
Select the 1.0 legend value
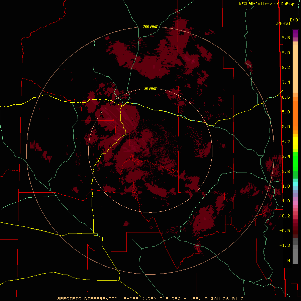(x=286, y=201)
